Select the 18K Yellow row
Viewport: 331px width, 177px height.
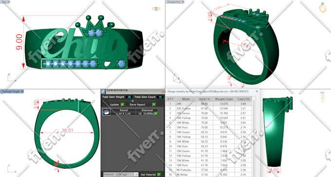pyautogui.click(x=209, y=118)
